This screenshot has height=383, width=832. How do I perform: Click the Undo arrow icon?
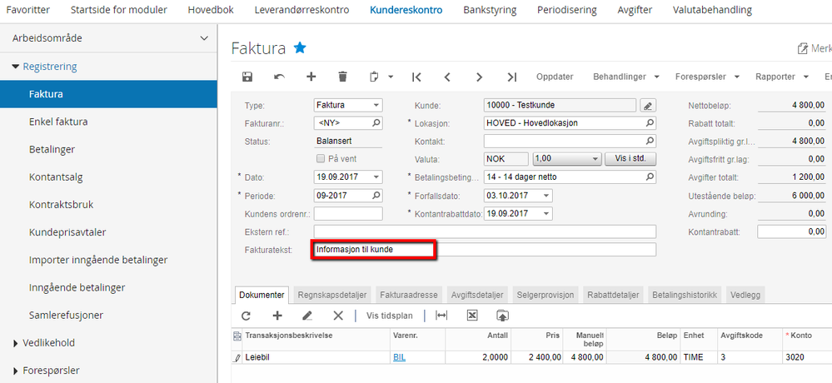pos(279,77)
